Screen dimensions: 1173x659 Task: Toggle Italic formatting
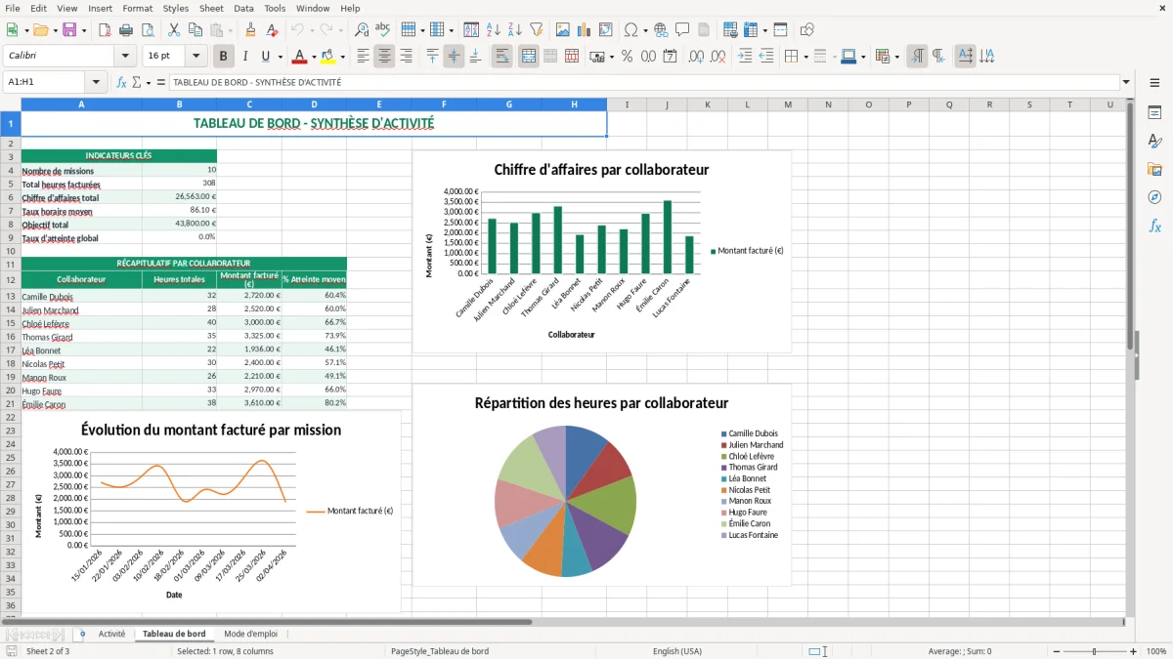[245, 57]
